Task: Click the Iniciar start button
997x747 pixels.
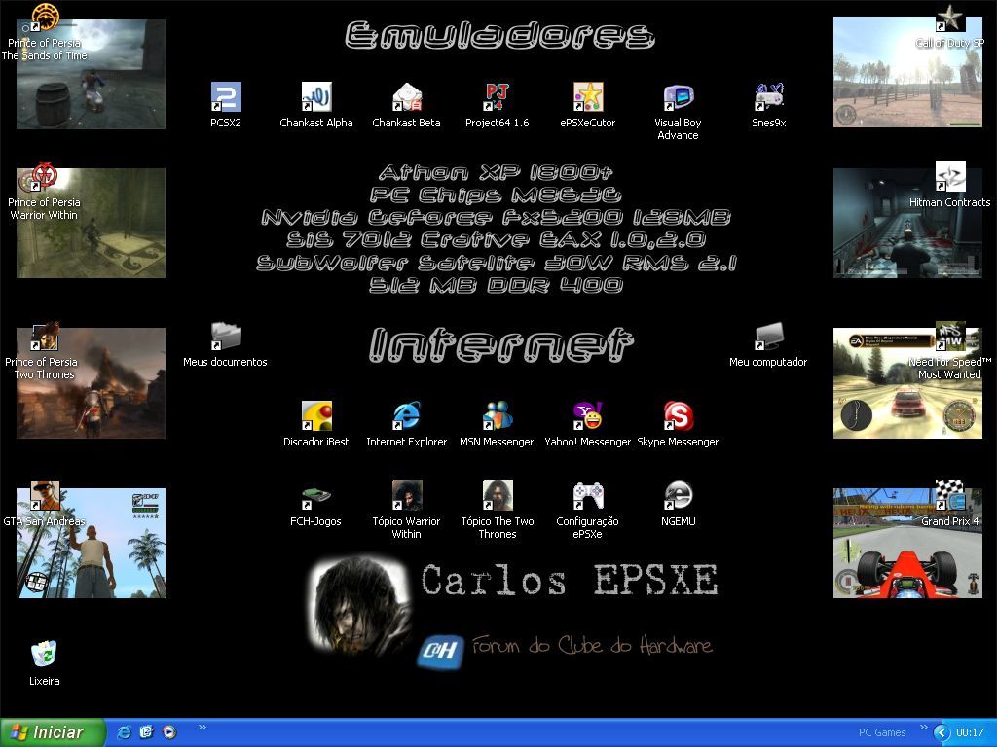Action: click(53, 732)
